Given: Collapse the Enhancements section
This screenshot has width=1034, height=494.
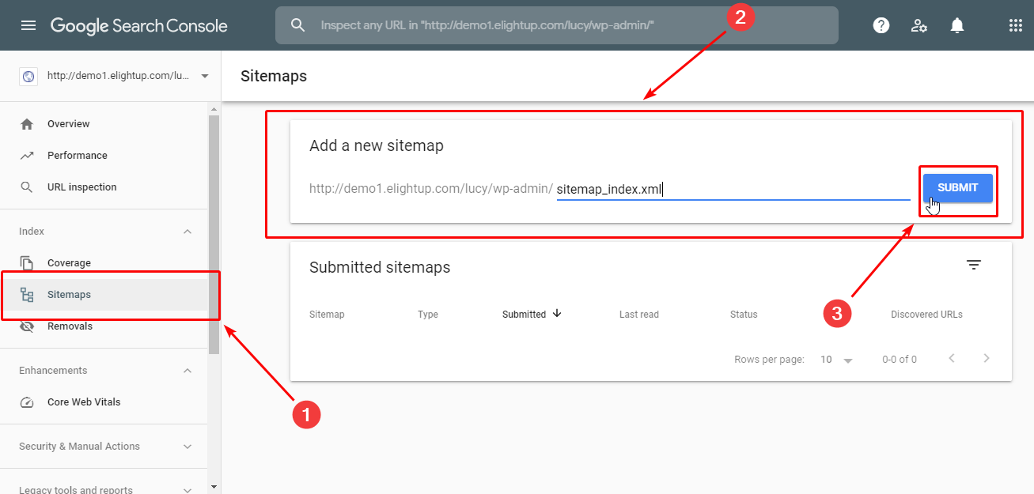Looking at the screenshot, I should [x=187, y=371].
